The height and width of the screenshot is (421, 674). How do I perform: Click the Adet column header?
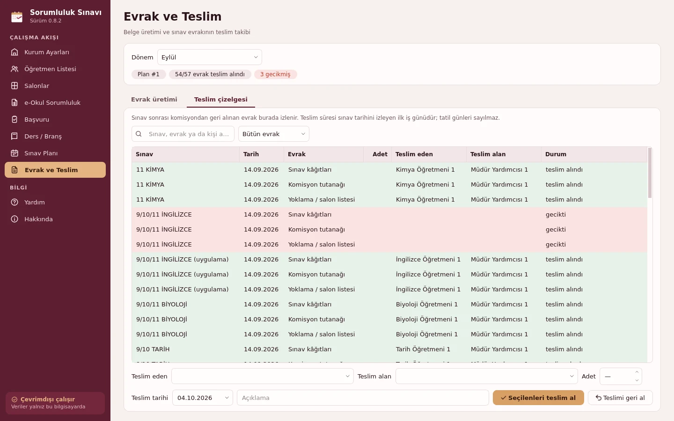pyautogui.click(x=377, y=154)
